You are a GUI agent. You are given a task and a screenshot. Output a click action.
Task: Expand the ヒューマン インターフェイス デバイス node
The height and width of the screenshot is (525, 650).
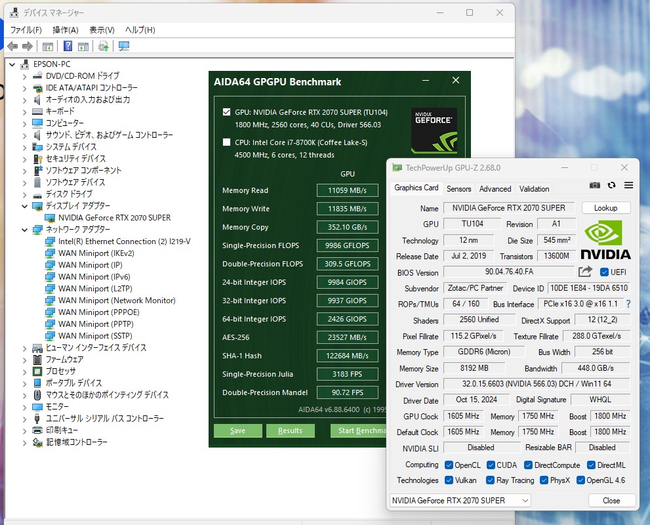click(24, 348)
